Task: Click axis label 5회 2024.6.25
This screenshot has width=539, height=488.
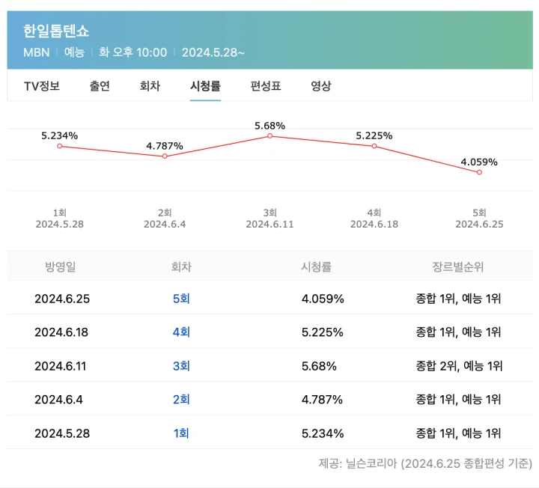Action: tap(479, 219)
